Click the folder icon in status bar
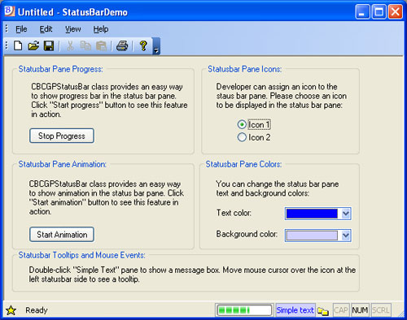Viewport: 407px width, 320px height. pyautogui.click(x=323, y=311)
